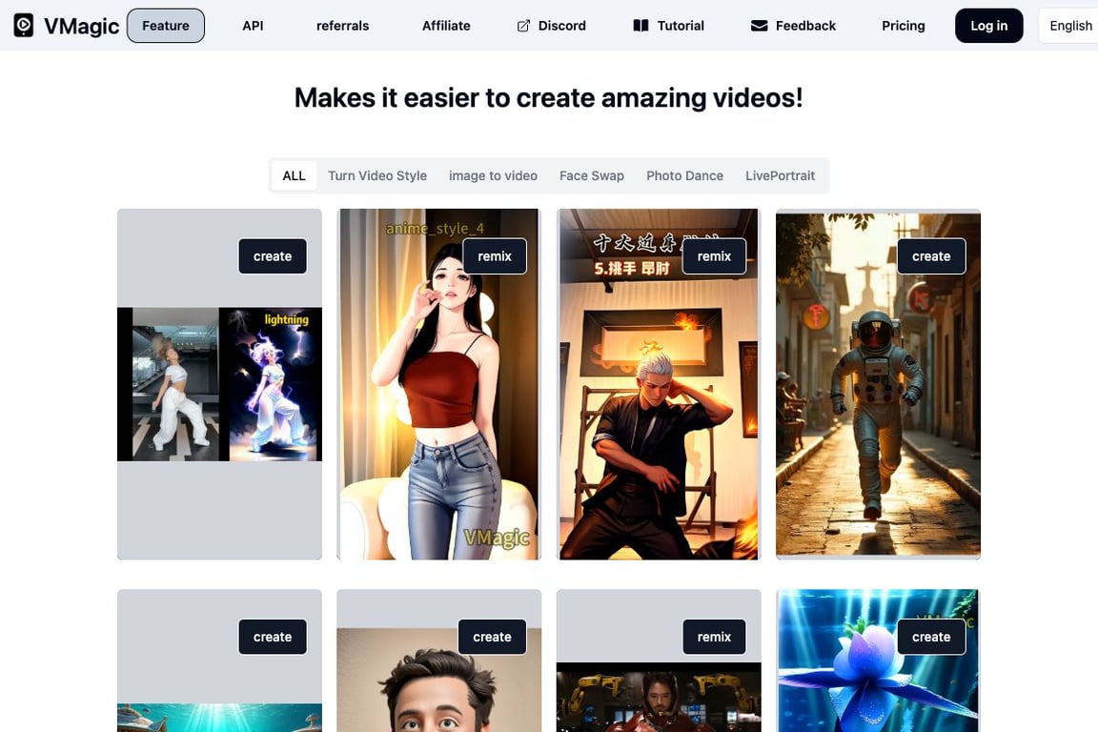Viewport: 1098px width, 732px height.
Task: Open the Affiliate page
Action: click(x=446, y=25)
